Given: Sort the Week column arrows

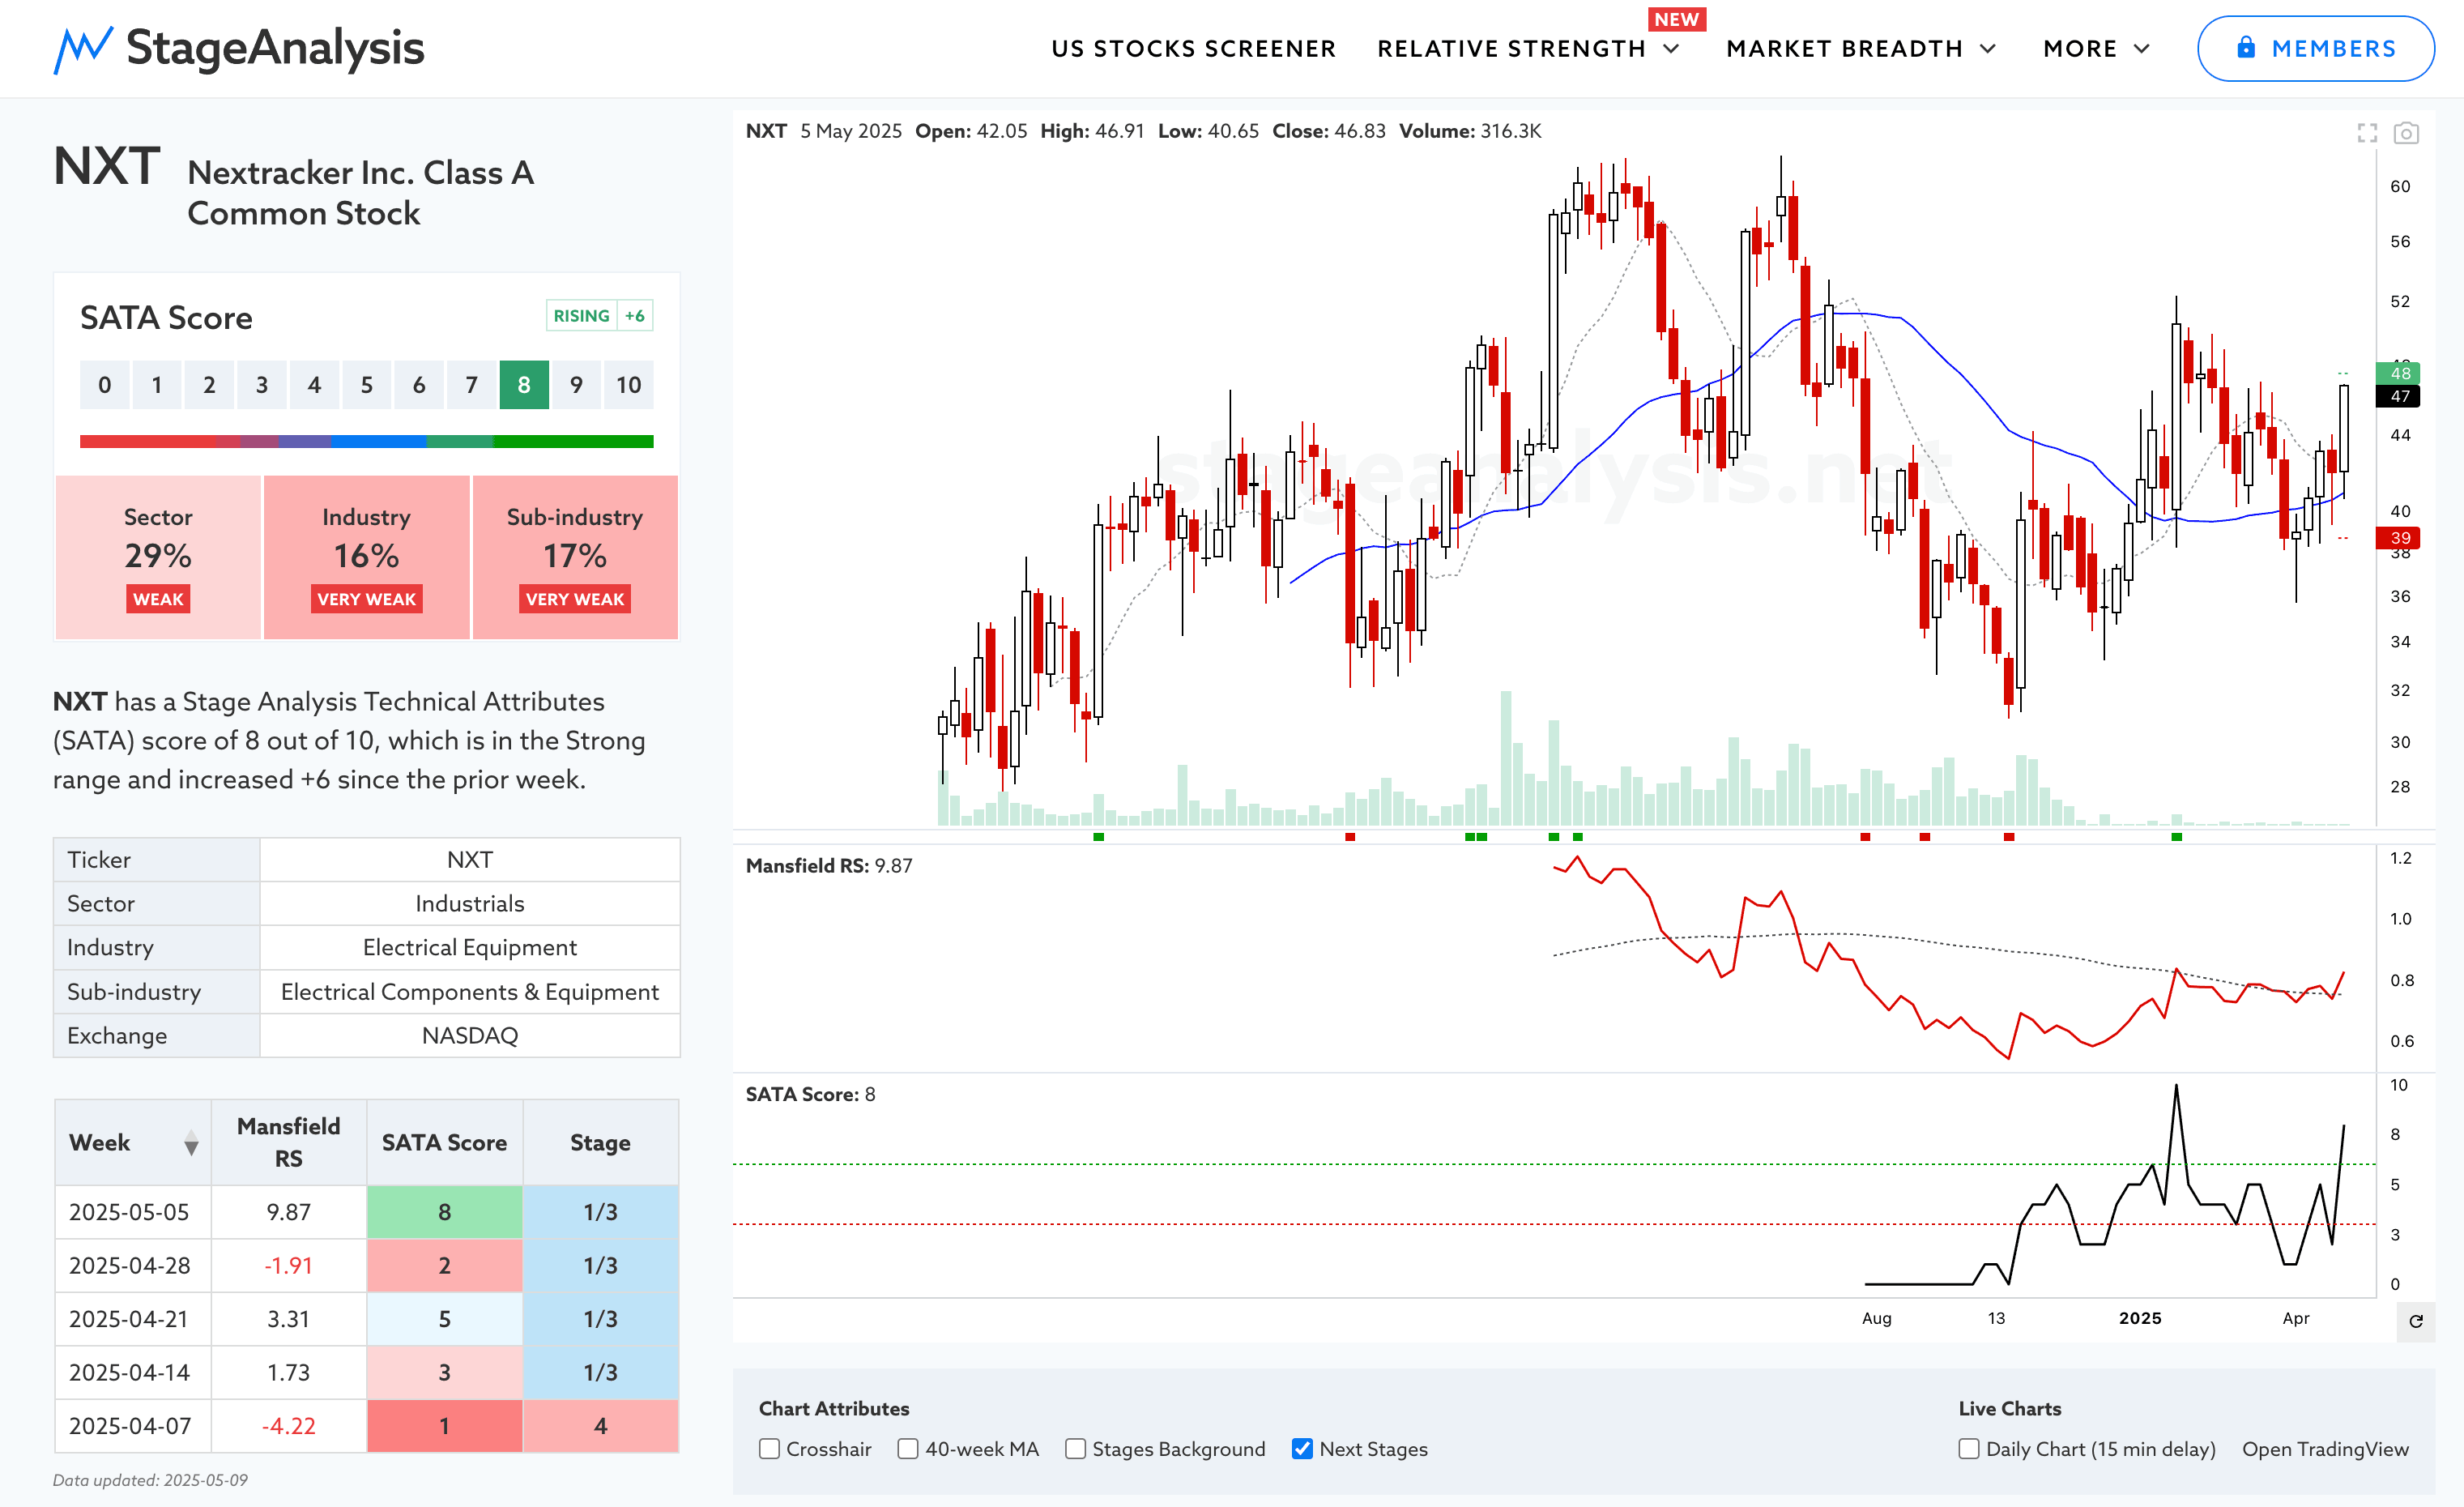Looking at the screenshot, I should (191, 1142).
